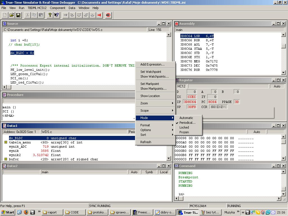Open the Data menu
Image resolution: width=288 pixels, height=216 pixels.
coord(72,8)
